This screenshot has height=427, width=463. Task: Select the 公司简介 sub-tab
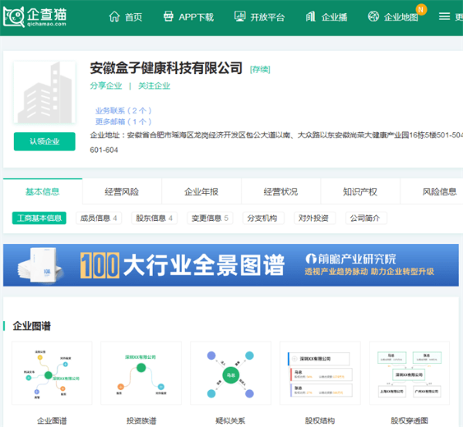[365, 218]
